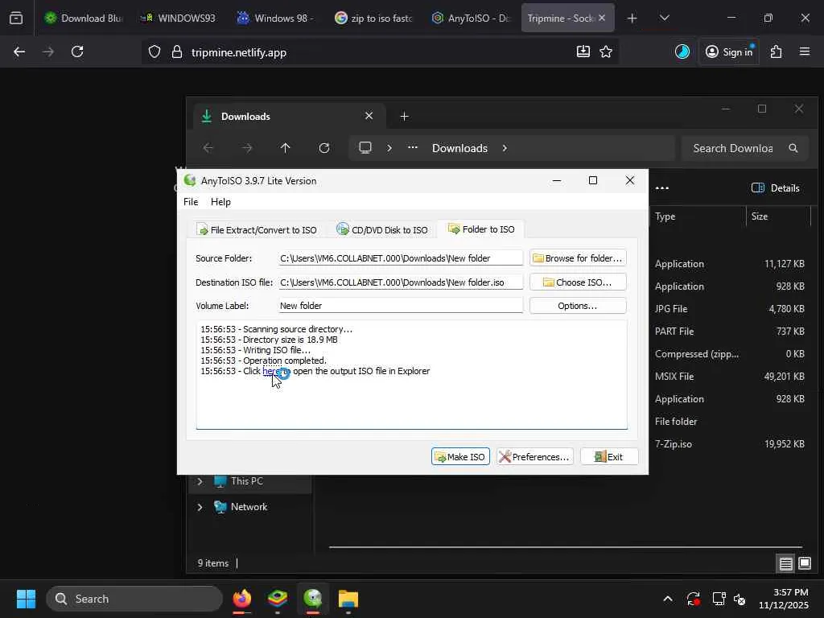Switch Explorer to details list view icon
This screenshot has width=824, height=618.
coord(785,563)
